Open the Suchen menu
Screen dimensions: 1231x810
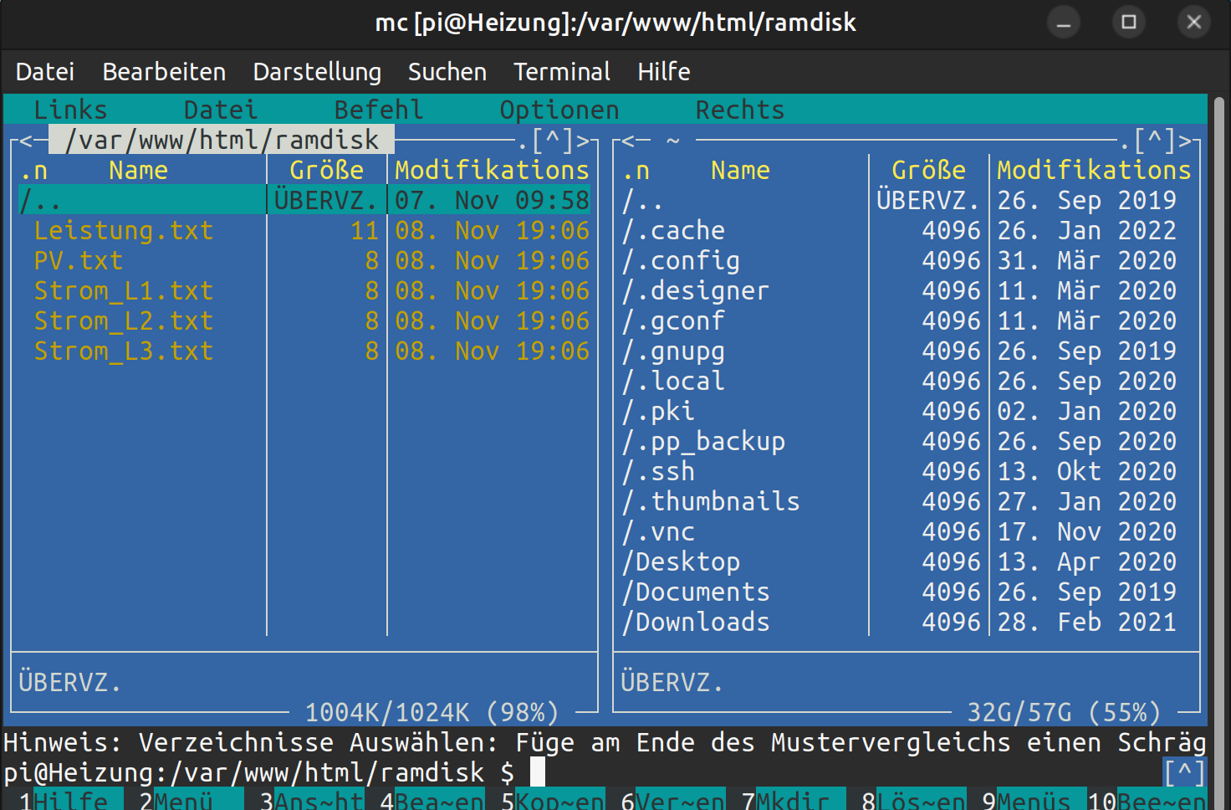point(447,72)
